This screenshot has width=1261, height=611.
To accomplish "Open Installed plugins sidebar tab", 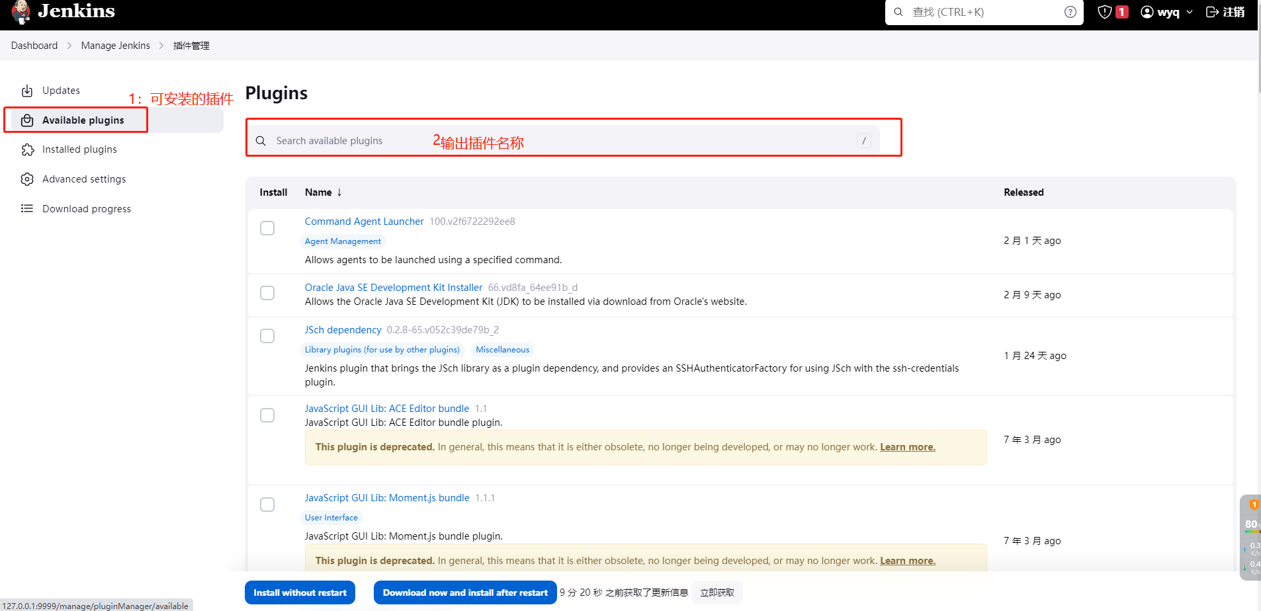I will (117, 149).
